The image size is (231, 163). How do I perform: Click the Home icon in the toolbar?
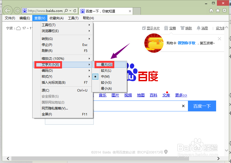pyautogui.click(x=211, y=11)
